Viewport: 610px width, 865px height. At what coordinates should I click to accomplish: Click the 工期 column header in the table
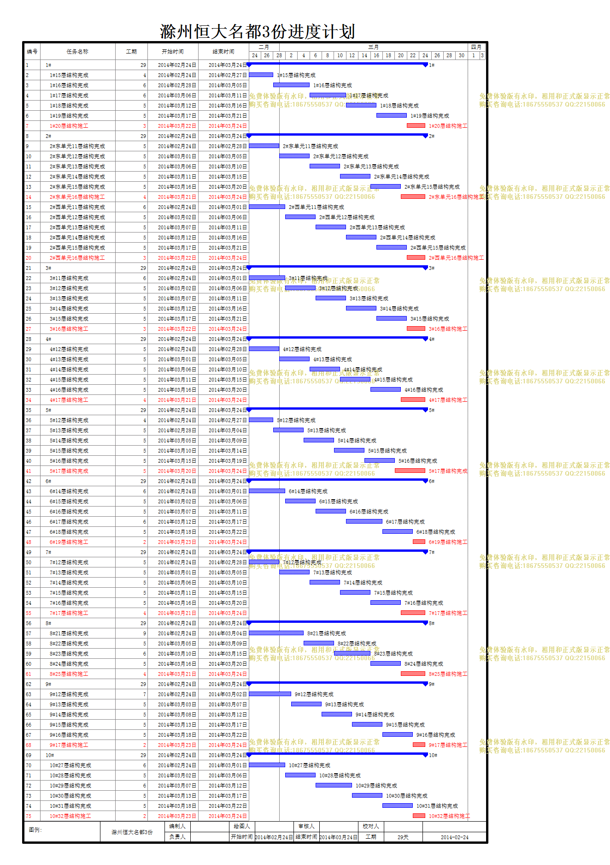coord(131,52)
